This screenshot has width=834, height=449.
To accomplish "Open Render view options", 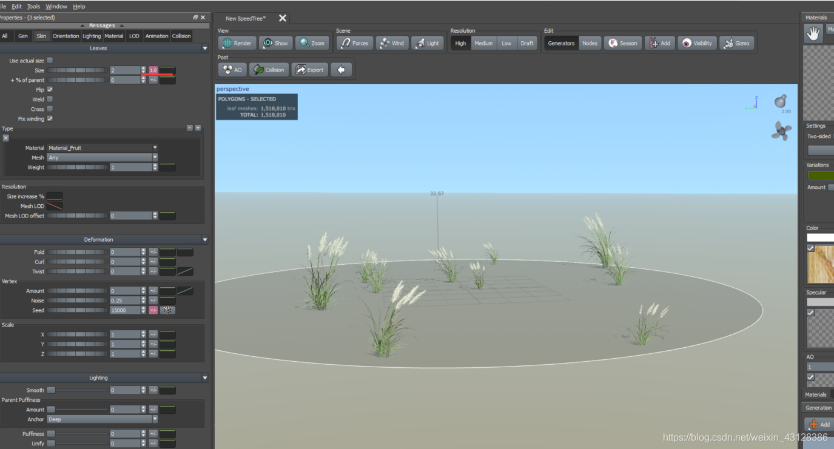I will tap(237, 43).
